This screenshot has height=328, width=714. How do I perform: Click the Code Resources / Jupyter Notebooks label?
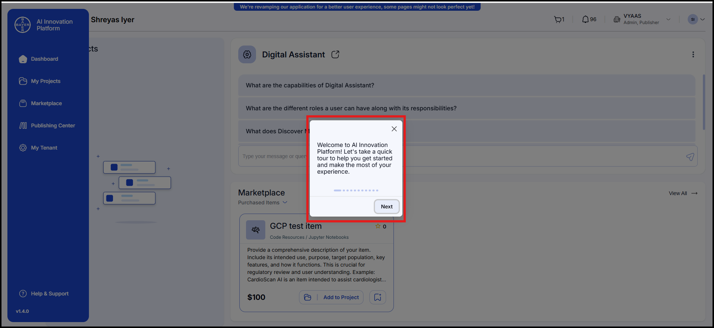(309, 237)
